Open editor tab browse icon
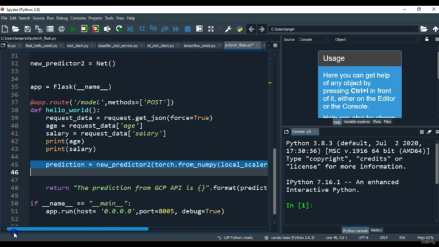 [3, 45]
